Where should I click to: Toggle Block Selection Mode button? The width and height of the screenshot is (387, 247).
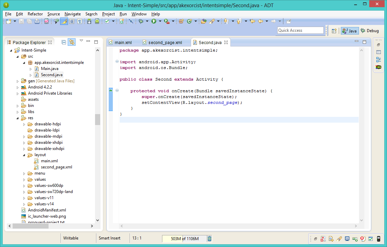pos(71,22)
